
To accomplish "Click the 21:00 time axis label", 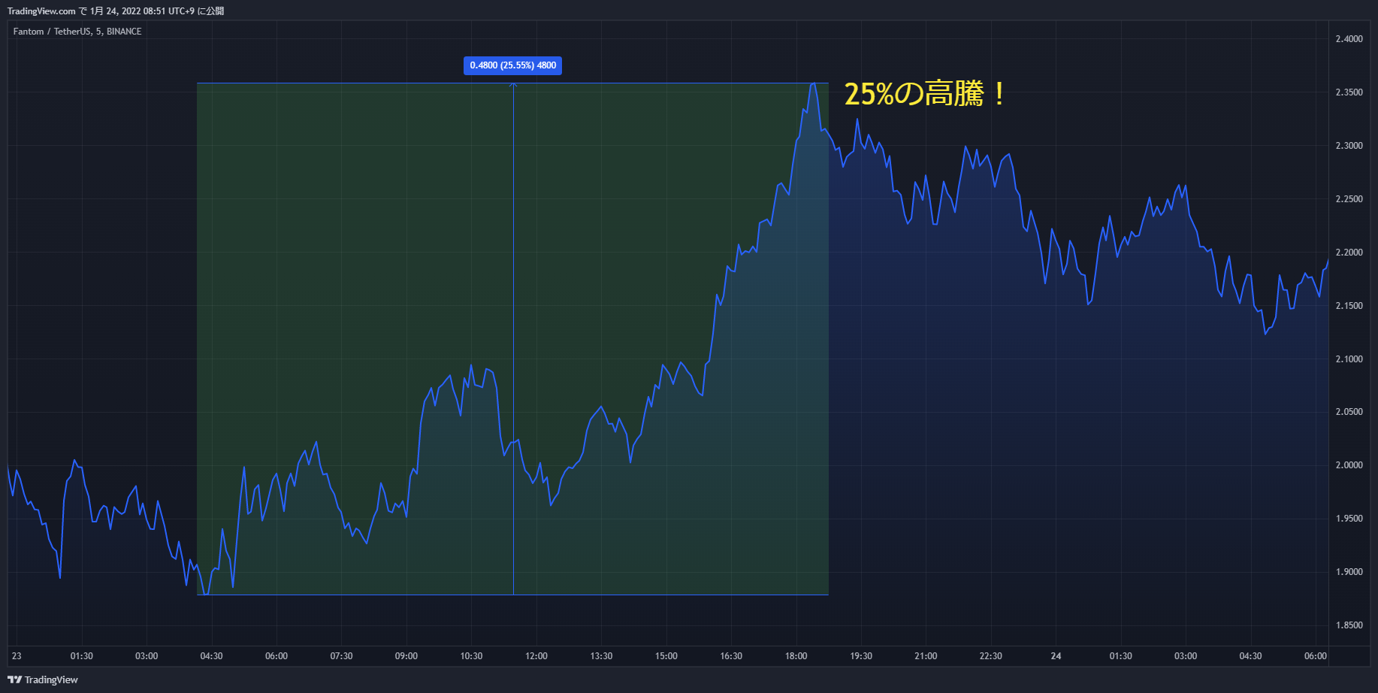I will [x=926, y=656].
